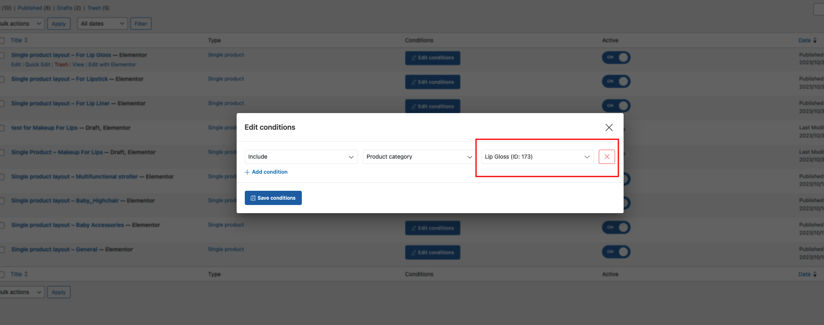Image resolution: width=824 pixels, height=325 pixels.
Task: Edit conditions for the Lip Gloss layout
Action: (x=433, y=58)
